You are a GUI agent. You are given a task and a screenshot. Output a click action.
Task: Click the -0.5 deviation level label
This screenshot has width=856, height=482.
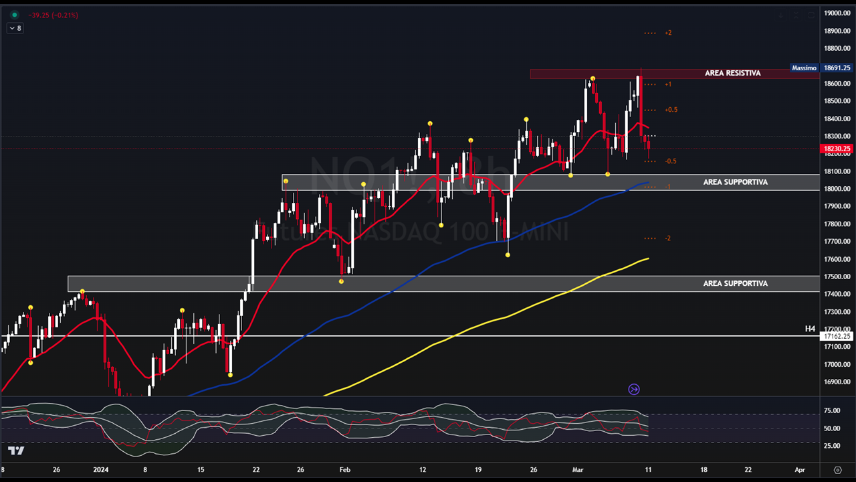coord(671,161)
